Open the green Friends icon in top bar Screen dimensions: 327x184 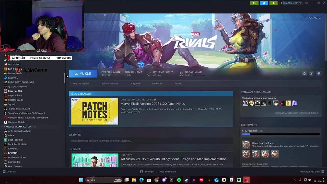[254, 3]
